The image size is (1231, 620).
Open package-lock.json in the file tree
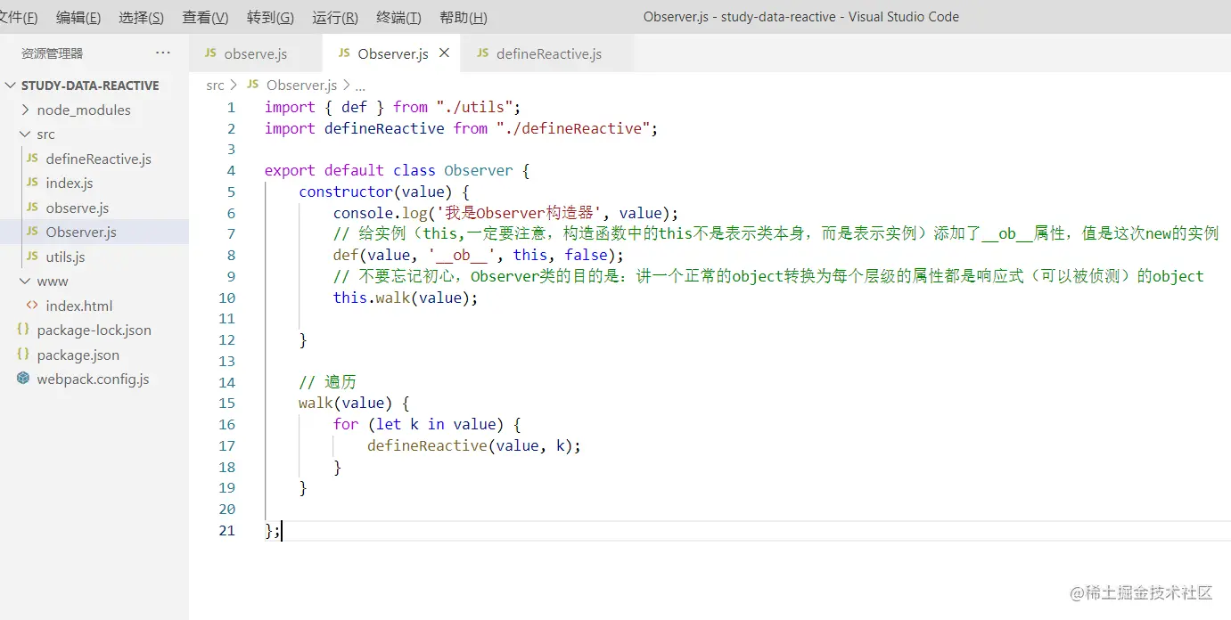pos(91,330)
